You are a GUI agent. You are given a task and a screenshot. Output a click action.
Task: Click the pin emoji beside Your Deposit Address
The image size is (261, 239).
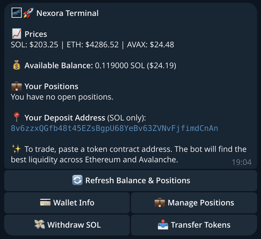(16, 118)
